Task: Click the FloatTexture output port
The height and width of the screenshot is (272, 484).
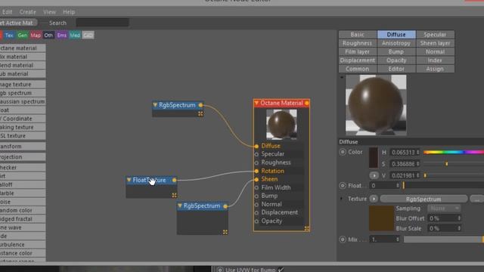Action: point(175,180)
